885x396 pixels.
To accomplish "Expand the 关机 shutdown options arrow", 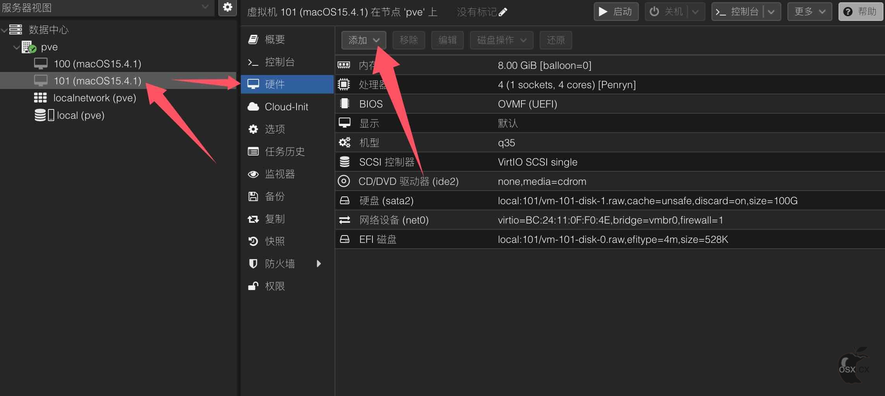I will [x=696, y=12].
